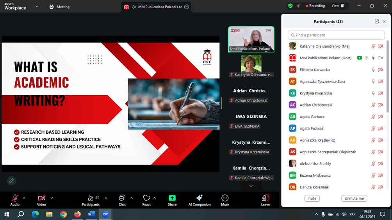Switch to the Meeting tab
The image size is (392, 220).
point(59,7)
